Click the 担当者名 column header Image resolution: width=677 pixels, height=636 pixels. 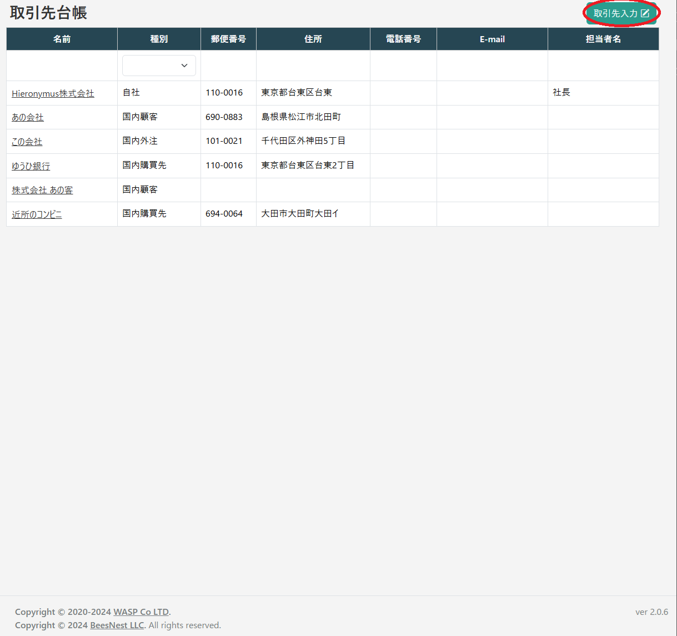[x=603, y=38]
